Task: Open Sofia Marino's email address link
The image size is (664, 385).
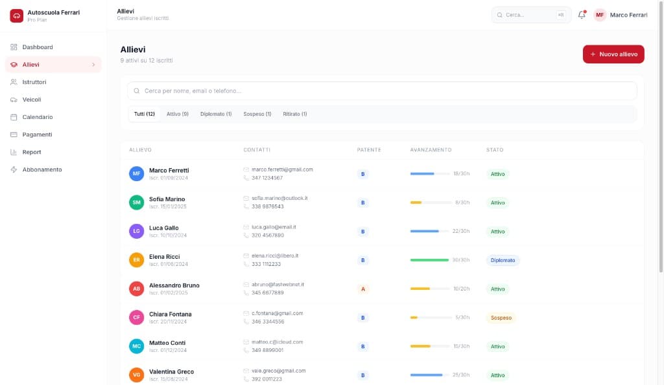Action: point(279,198)
